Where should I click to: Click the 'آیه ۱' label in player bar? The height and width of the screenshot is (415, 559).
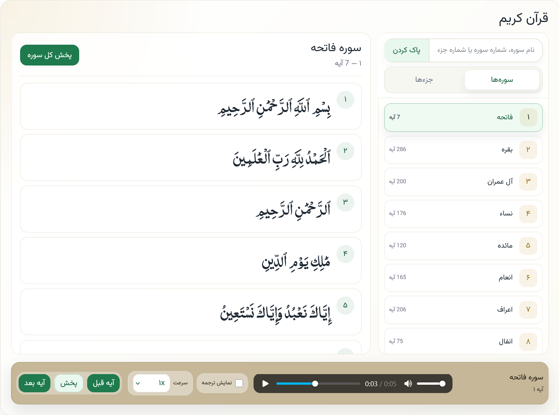click(x=538, y=389)
